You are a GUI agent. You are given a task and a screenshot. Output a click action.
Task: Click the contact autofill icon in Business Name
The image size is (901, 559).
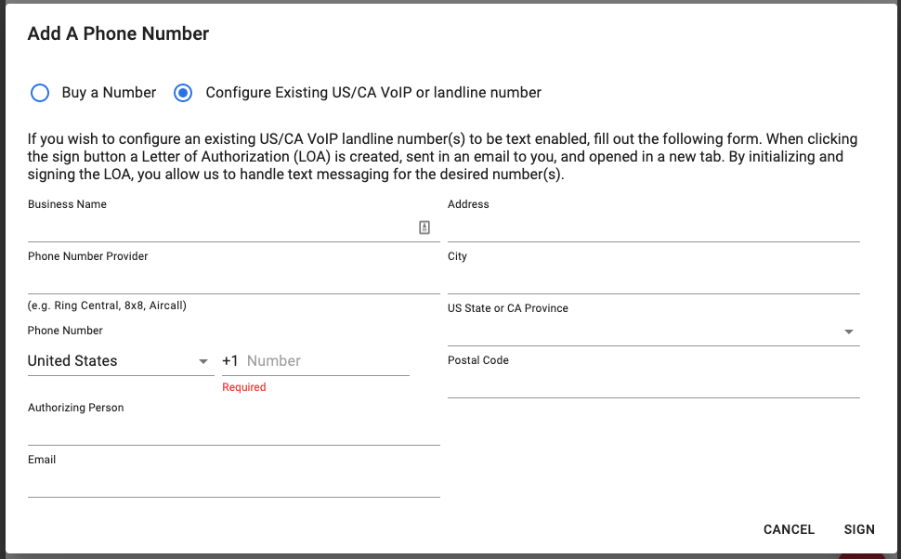(424, 227)
